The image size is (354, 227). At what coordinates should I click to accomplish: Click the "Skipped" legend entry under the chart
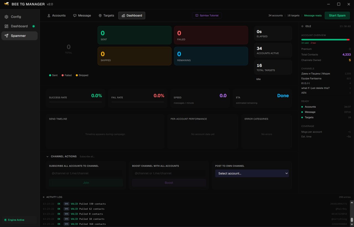coord(82,75)
